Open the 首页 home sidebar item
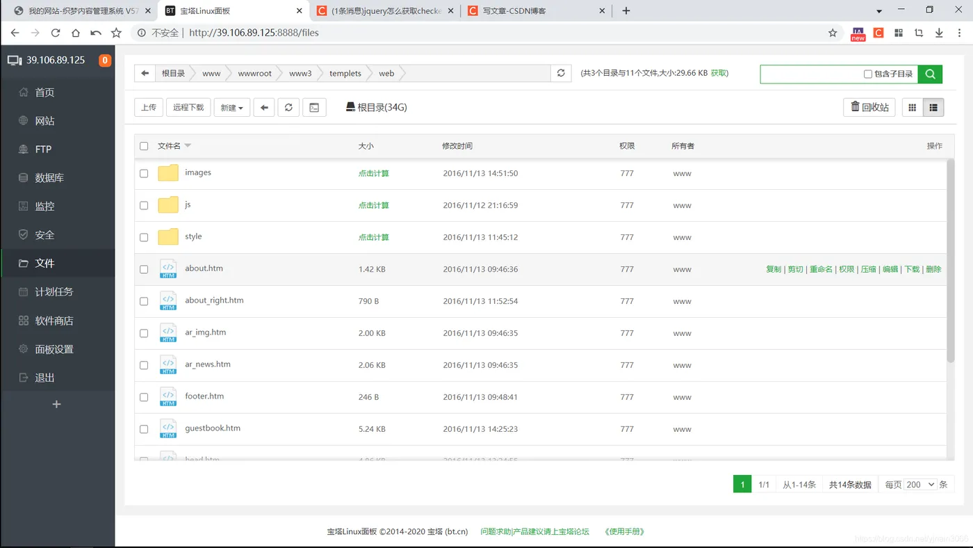 (x=57, y=92)
